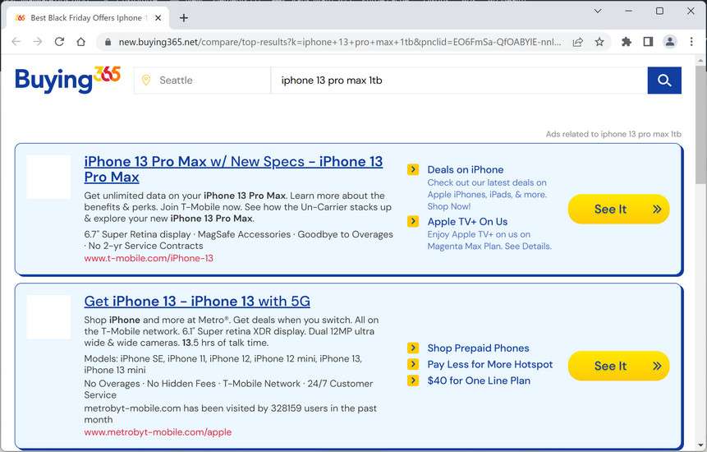Image resolution: width=707 pixels, height=452 pixels.
Task: Click the scrollbar down arrow
Action: pos(700,445)
